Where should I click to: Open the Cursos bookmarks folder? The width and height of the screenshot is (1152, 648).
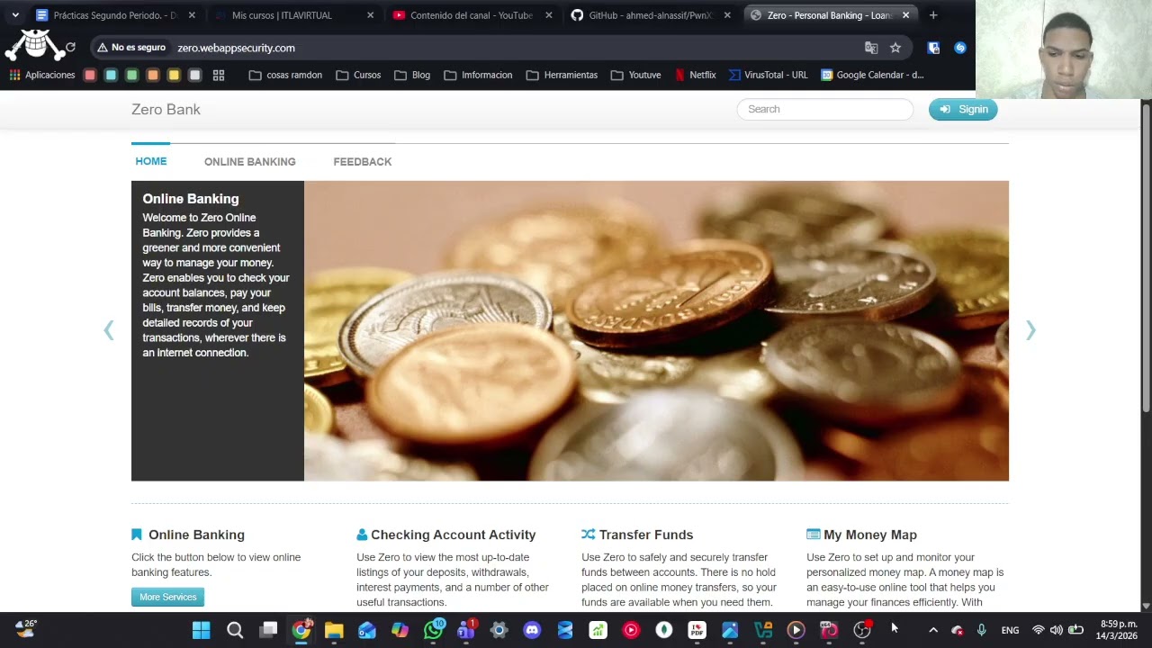click(358, 75)
